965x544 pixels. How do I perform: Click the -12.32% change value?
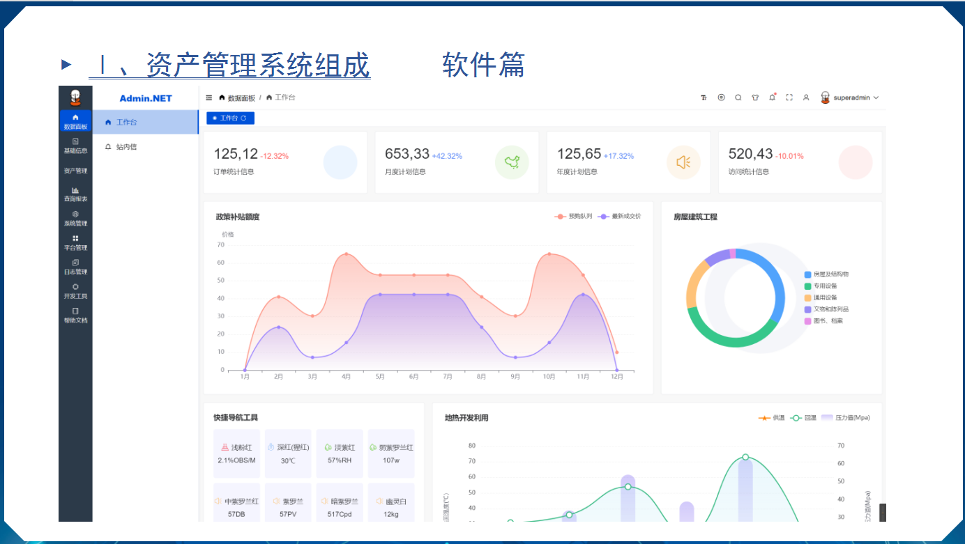pyautogui.click(x=275, y=156)
